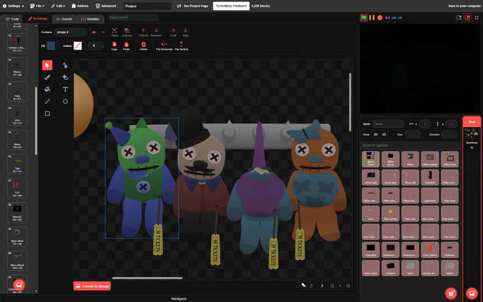Show sprite using the open eye icon

(376, 135)
